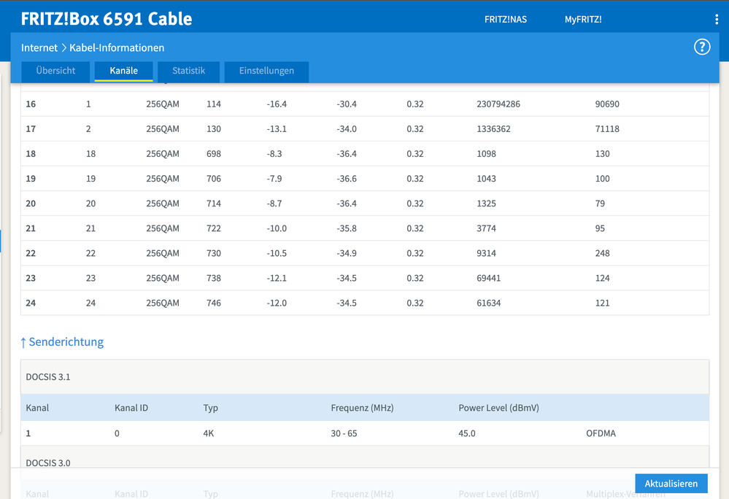Click the DOCSIS 3.1 section label

[48, 377]
